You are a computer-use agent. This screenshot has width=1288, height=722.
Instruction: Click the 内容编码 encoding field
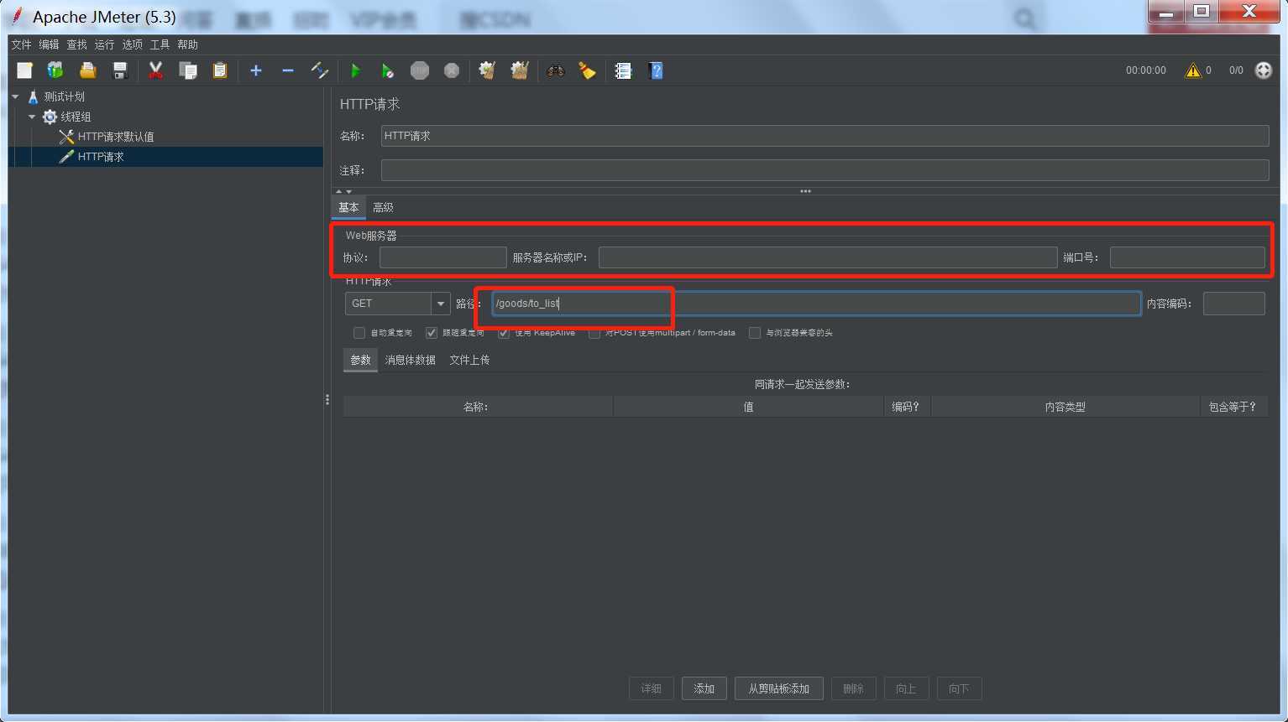pyautogui.click(x=1233, y=304)
